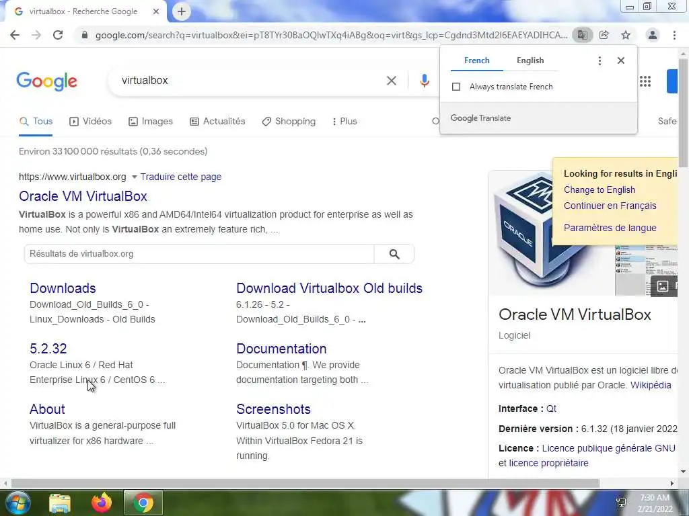Open the Documentation sitelink
Image resolution: width=689 pixels, height=516 pixels.
tap(281, 349)
